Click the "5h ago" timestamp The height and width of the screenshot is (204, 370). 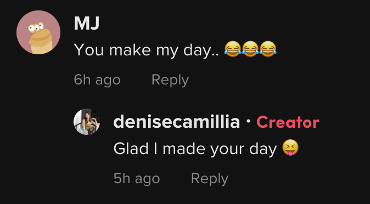pos(137,179)
